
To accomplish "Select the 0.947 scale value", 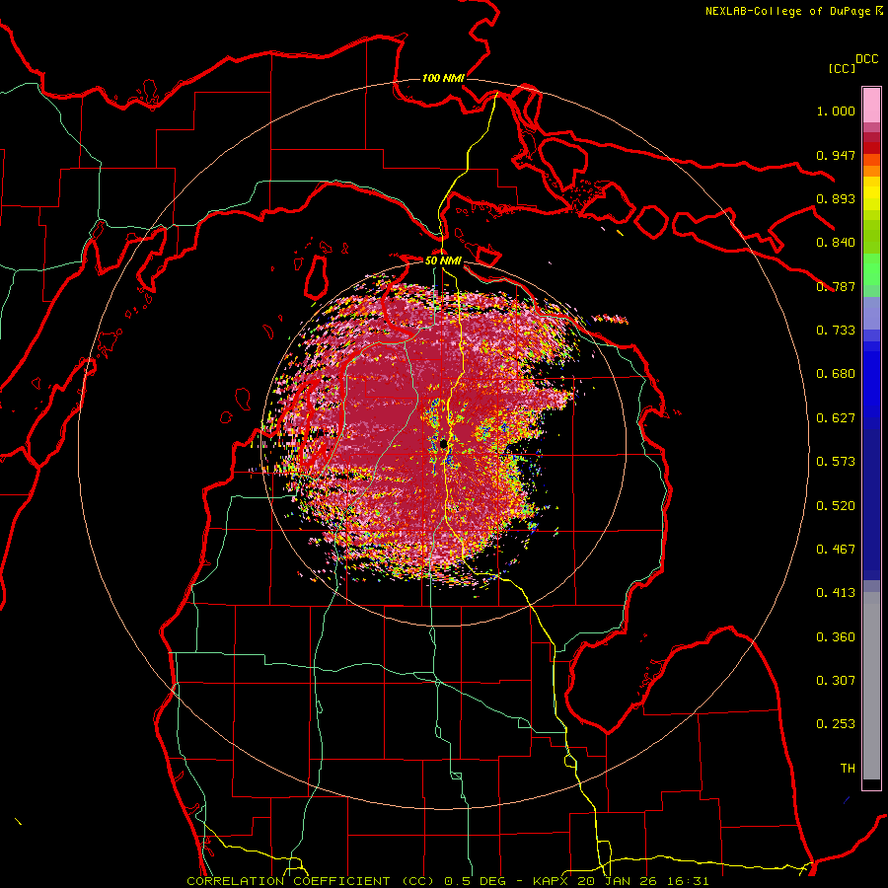I will coord(836,155).
